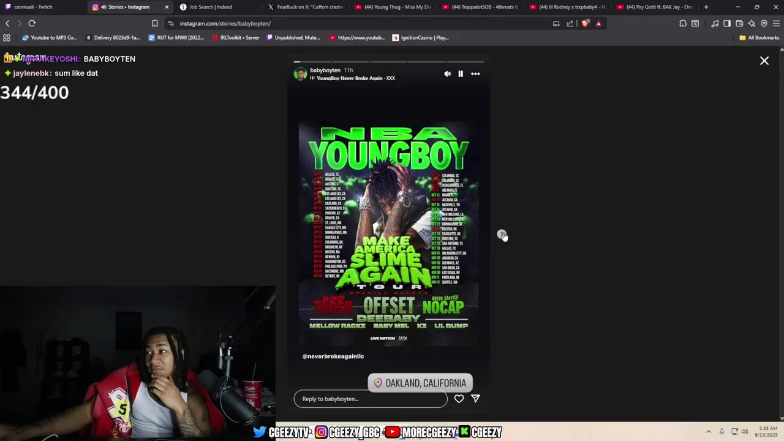Open the Oakland, California location sticker
The image size is (784, 441).
[420, 383]
